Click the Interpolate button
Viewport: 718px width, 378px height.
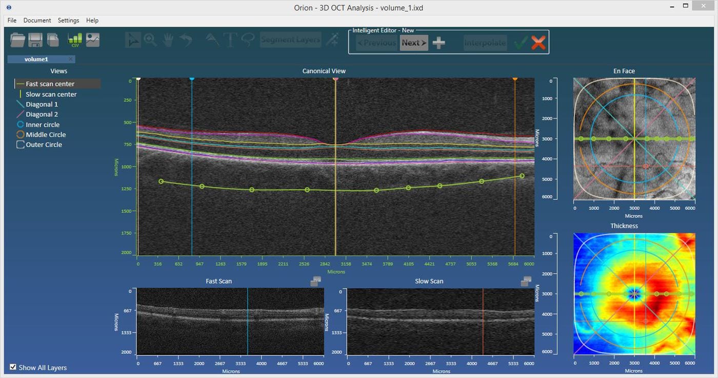[x=485, y=43]
